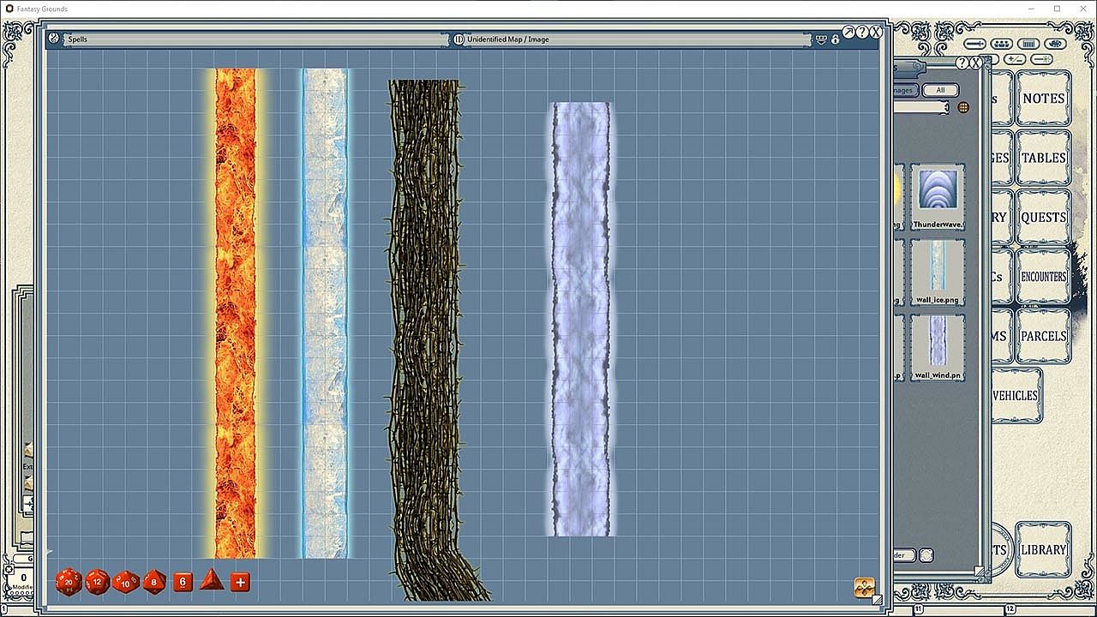Click the sword combat tracker icon
This screenshot has height=617, width=1097.
point(975,44)
